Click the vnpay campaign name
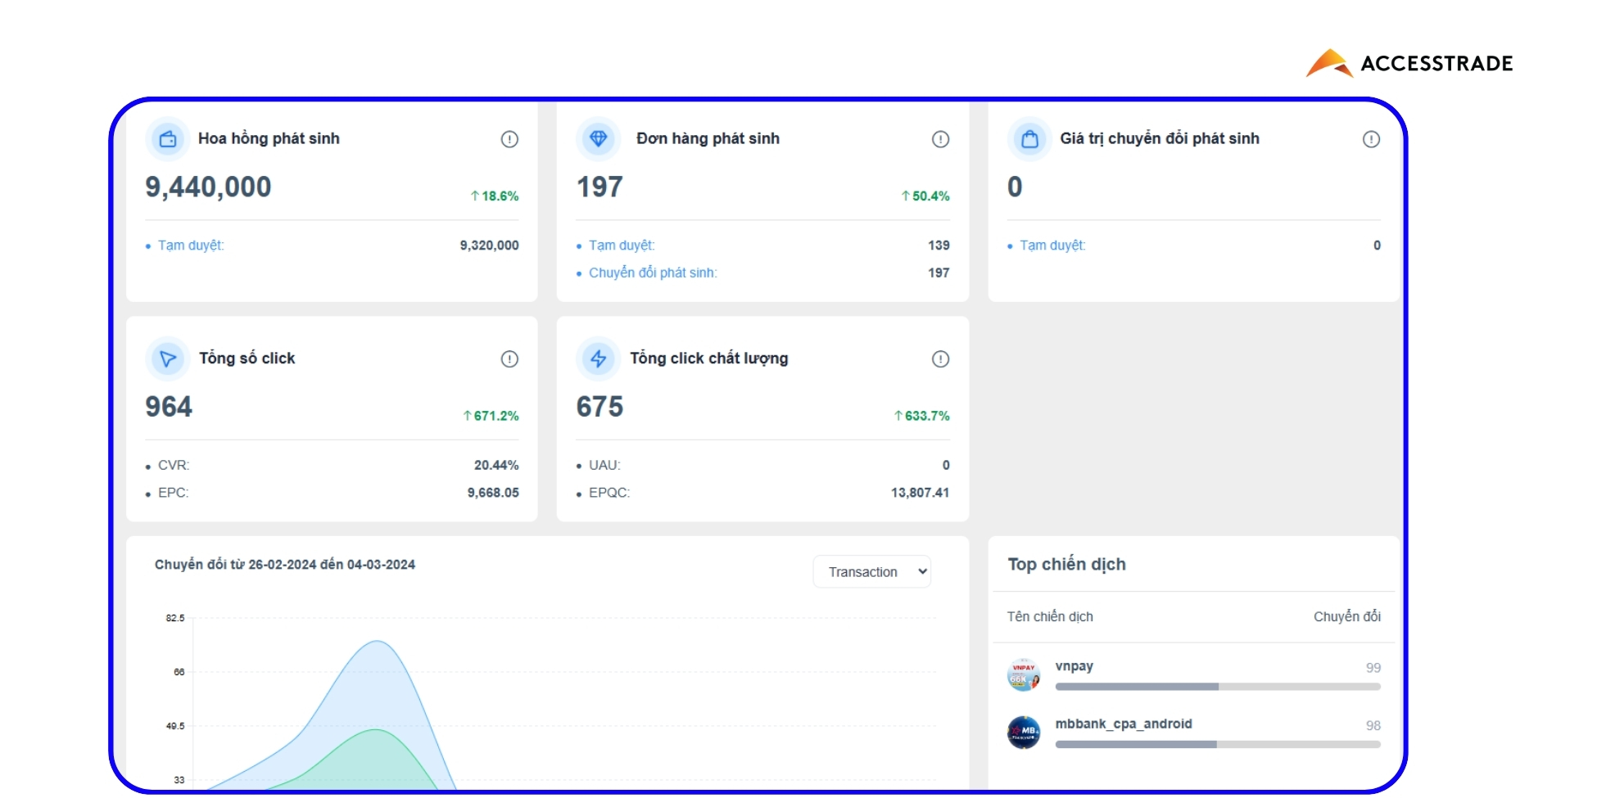The image size is (1597, 798). (1074, 666)
